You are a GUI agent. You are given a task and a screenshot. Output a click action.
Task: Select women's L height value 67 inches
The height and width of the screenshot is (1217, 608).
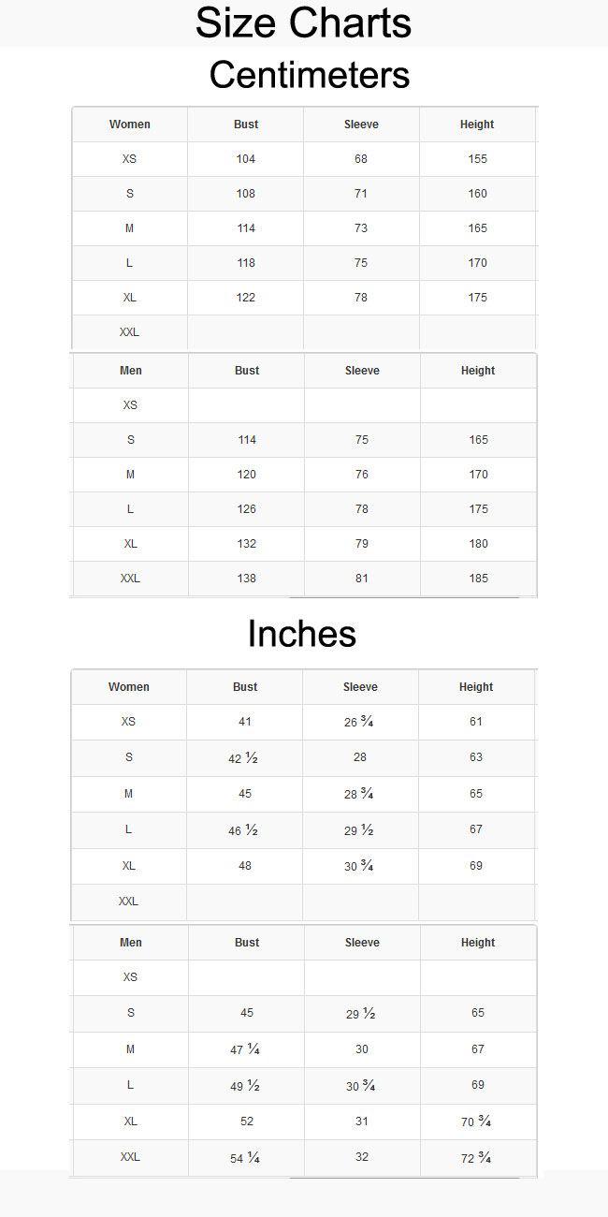pyautogui.click(x=476, y=829)
